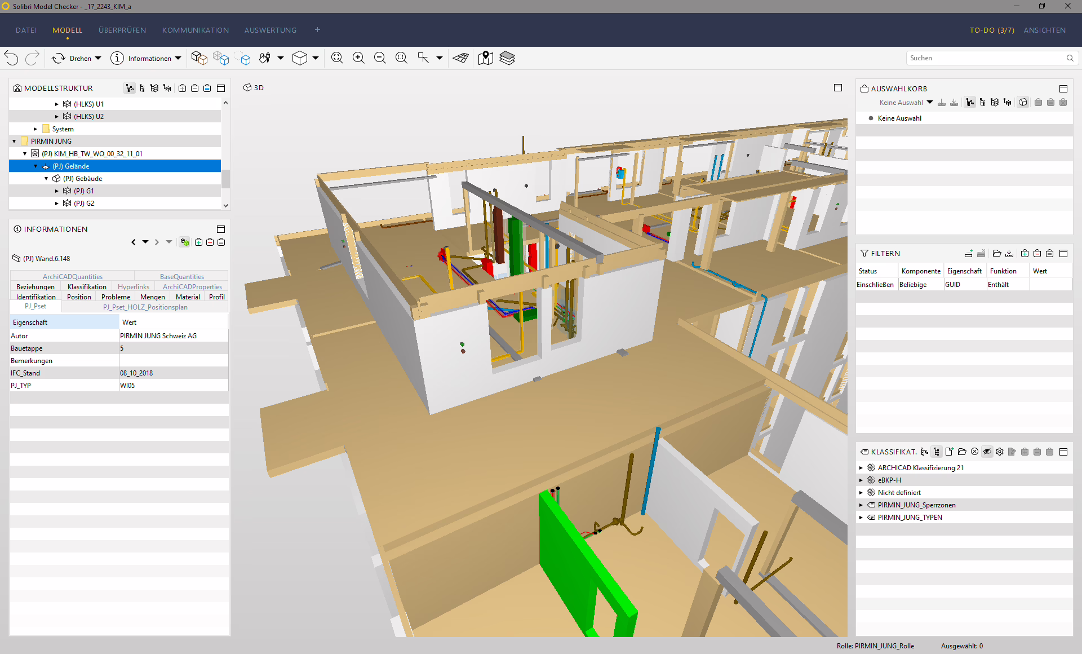Click the ANSICHTEN button
Screen dimensions: 1082x654
point(1045,30)
